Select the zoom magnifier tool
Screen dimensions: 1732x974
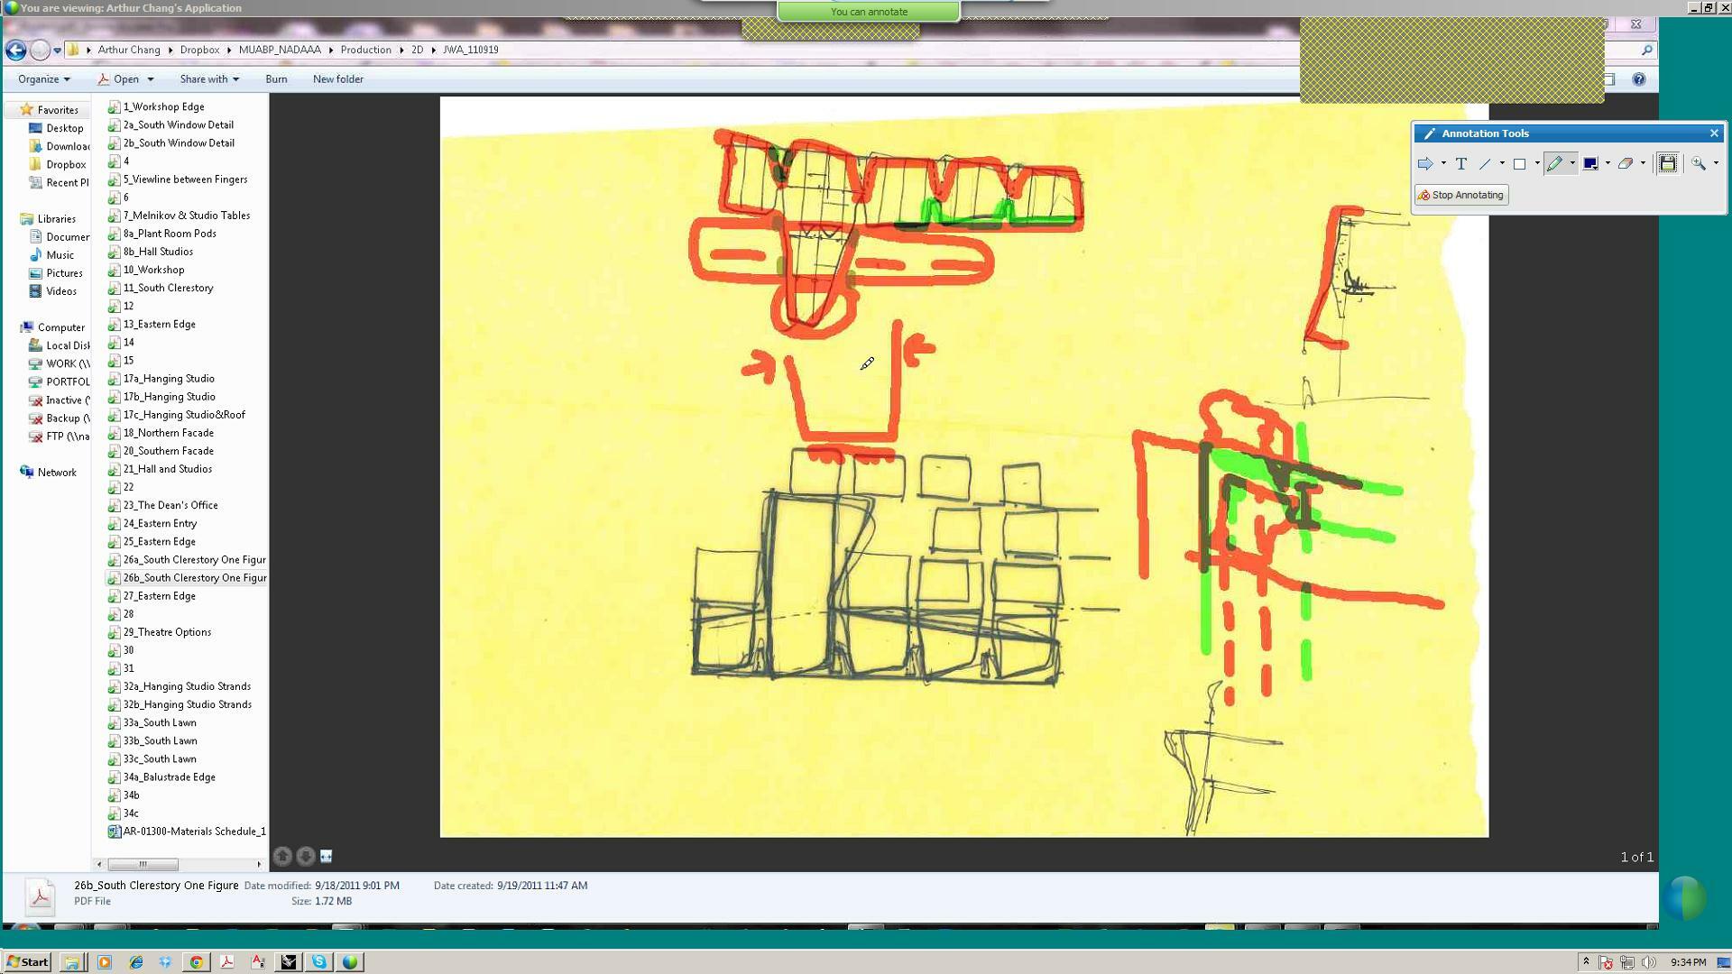(1699, 163)
